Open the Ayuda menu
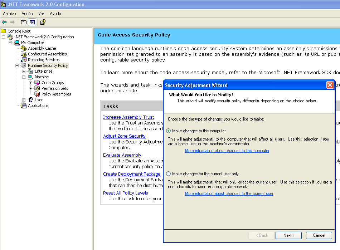Screen dimensions: 340x250 point(55,14)
